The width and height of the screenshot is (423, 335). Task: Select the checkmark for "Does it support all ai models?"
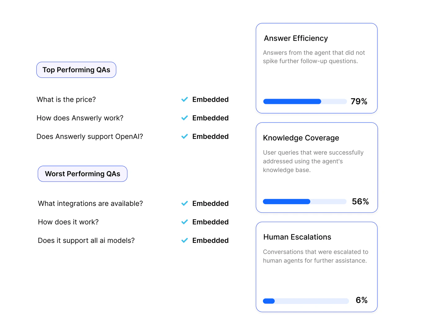coord(184,240)
